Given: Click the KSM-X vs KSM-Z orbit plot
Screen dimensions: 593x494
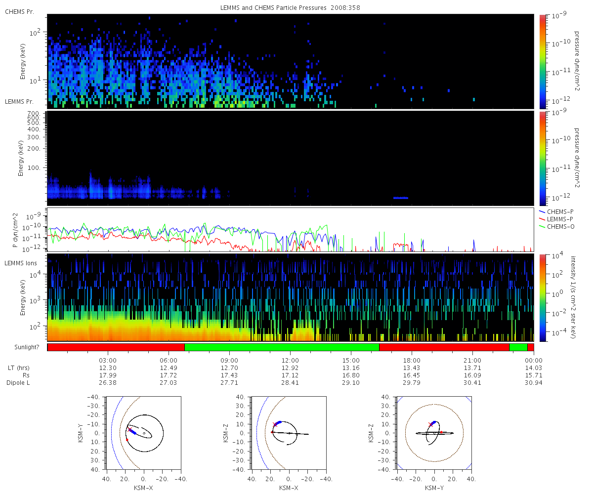Looking at the screenshot, I should click(x=289, y=433).
